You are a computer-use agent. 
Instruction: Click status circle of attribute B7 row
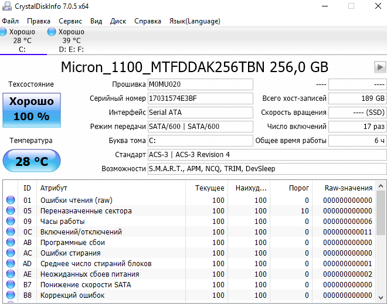tap(11, 284)
